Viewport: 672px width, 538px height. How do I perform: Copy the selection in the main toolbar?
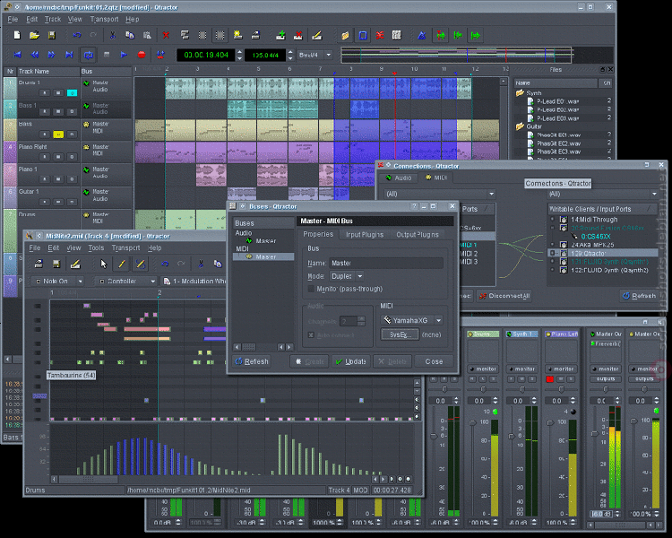[129, 36]
